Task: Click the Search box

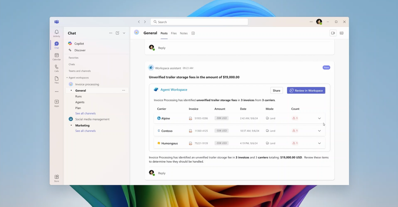Action: coord(199,22)
